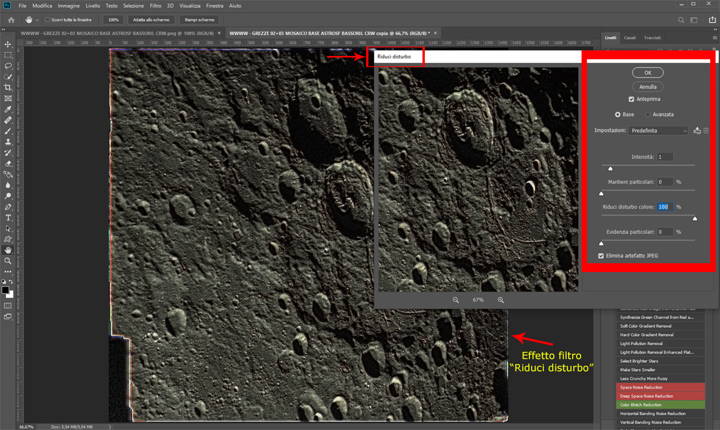Image resolution: width=720 pixels, height=430 pixels.
Task: Open the search icon at top right
Action: pyautogui.click(x=682, y=20)
